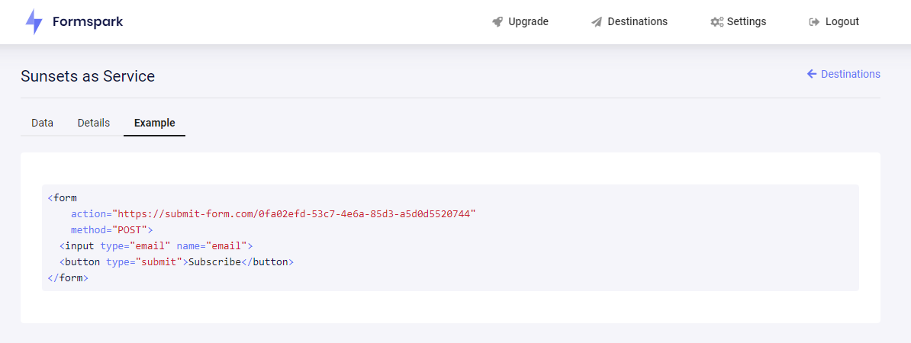
Task: Return via the blue Destinations back link
Action: (x=844, y=74)
